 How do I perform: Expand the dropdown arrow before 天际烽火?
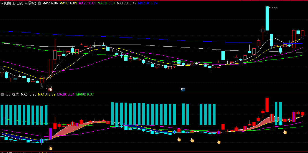pyautogui.click(x=2, y=94)
